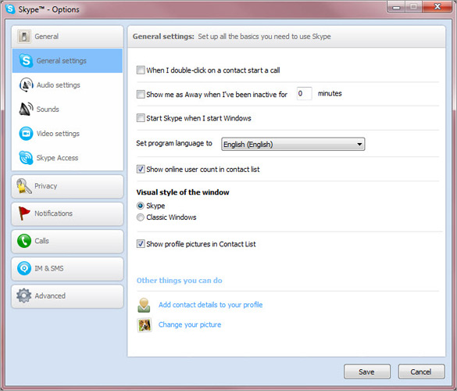Select Classic Windows visual style
Image resolution: width=457 pixels, height=391 pixels.
140,217
